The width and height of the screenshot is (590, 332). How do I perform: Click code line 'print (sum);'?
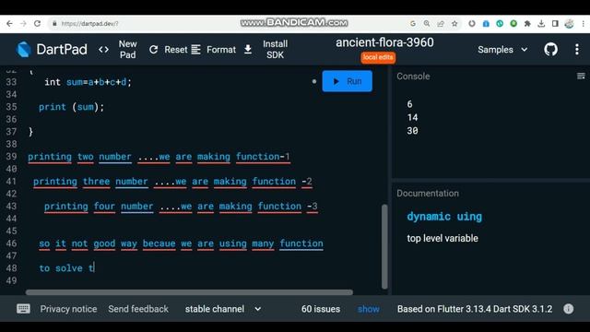(x=71, y=107)
